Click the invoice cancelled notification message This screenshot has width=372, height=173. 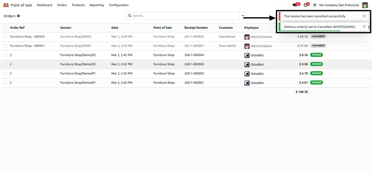[x=315, y=16]
